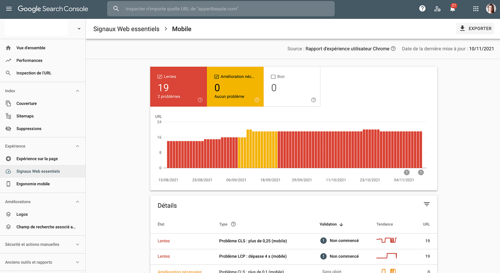Screen dimensions: 500x273
Task: Click the Ergonomie mobile phone icon
Action: (x=9, y=184)
